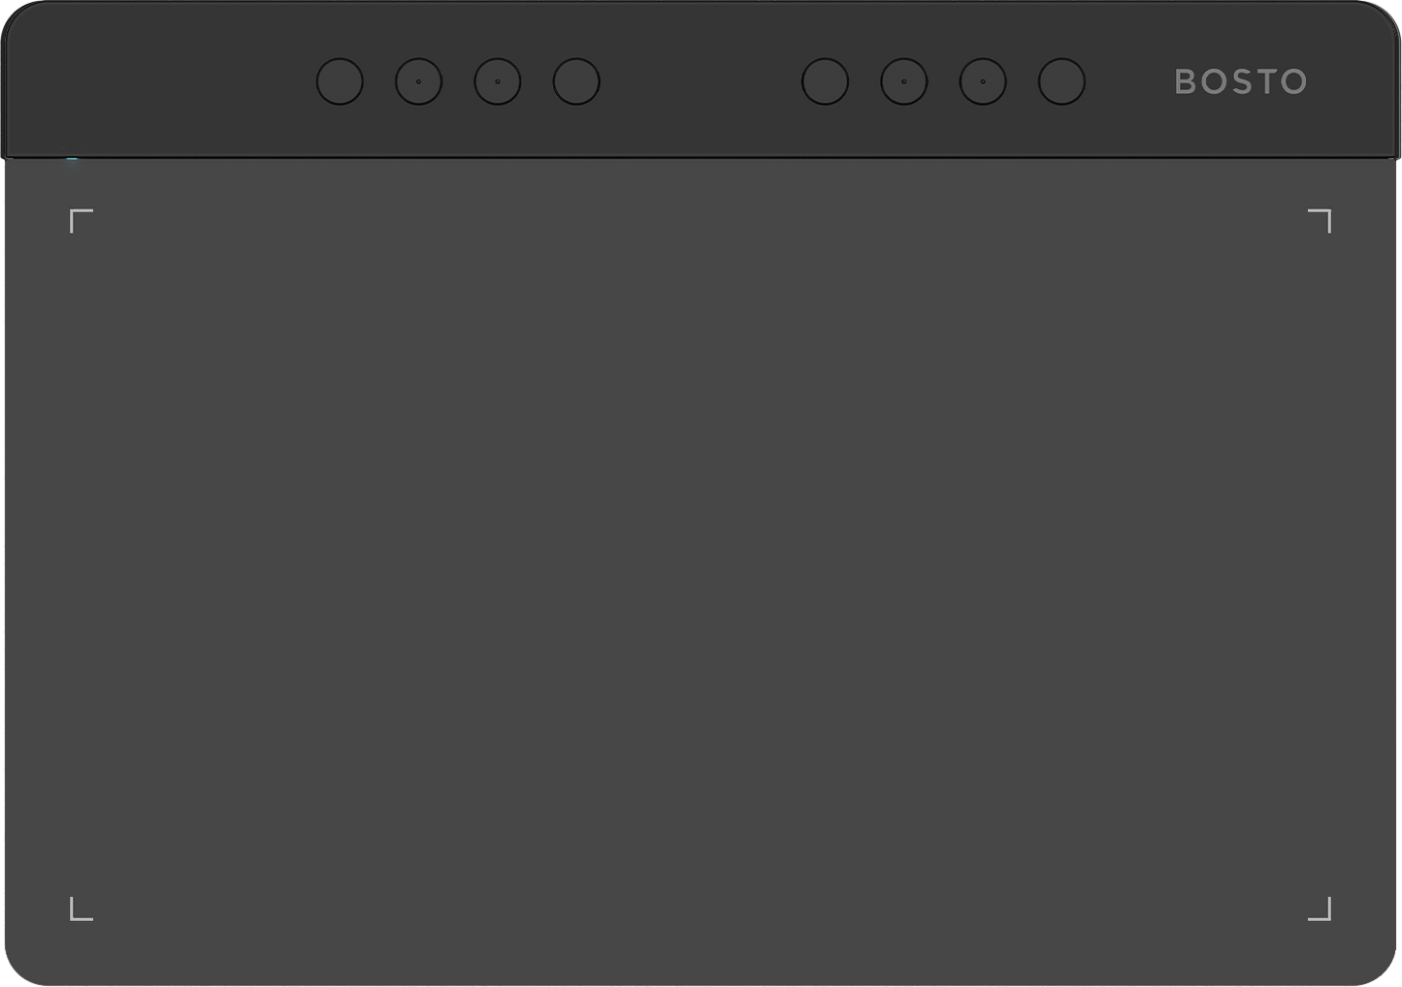Click top bar space between last key and logo
This screenshot has width=1402, height=987.
[x=1129, y=81]
